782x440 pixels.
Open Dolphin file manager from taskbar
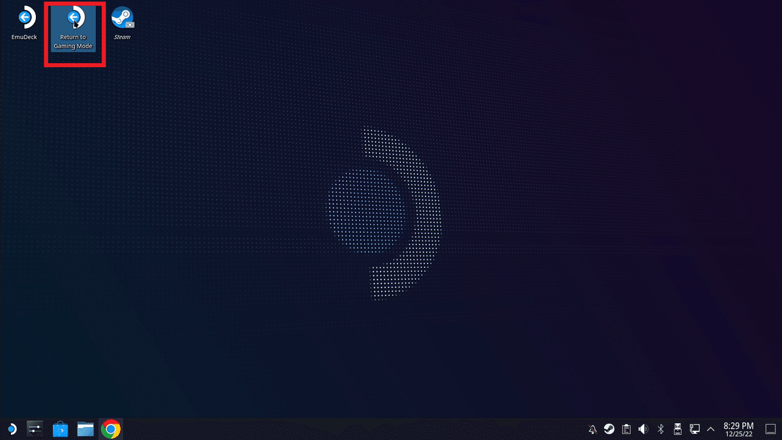85,429
